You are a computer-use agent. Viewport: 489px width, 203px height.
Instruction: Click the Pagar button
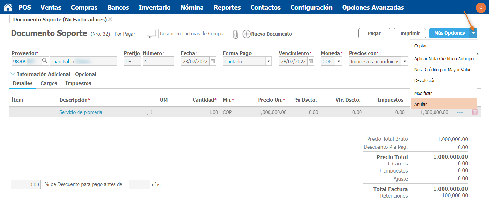click(374, 33)
